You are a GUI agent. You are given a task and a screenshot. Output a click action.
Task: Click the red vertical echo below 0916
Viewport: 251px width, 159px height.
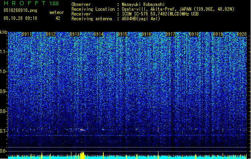click(x=158, y=129)
